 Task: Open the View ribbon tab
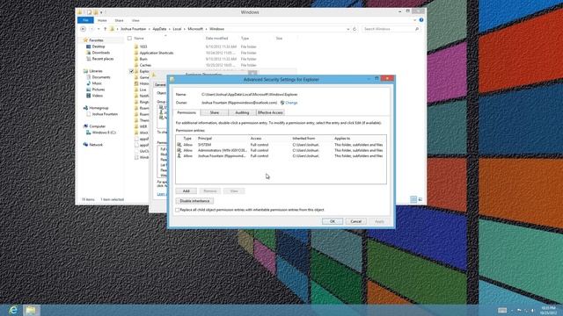pos(135,20)
